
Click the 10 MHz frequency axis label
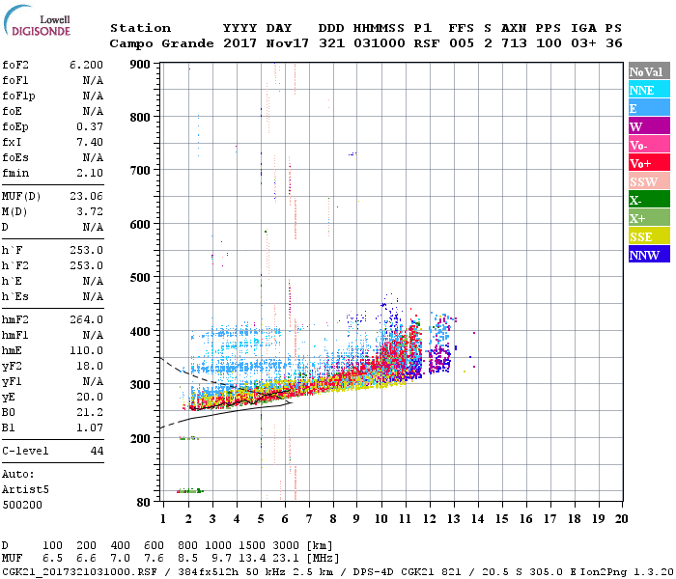(x=381, y=519)
